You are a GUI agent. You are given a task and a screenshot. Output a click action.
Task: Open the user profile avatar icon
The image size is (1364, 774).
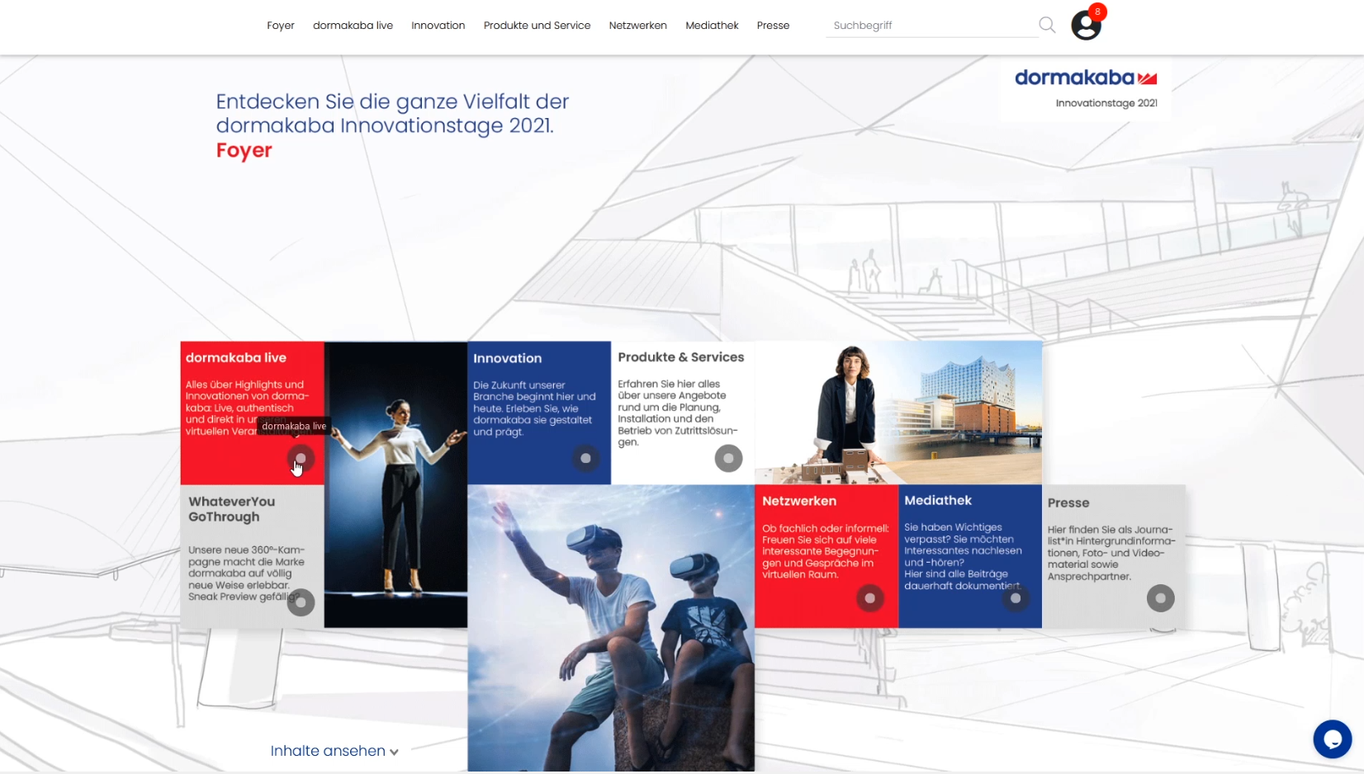coord(1086,26)
